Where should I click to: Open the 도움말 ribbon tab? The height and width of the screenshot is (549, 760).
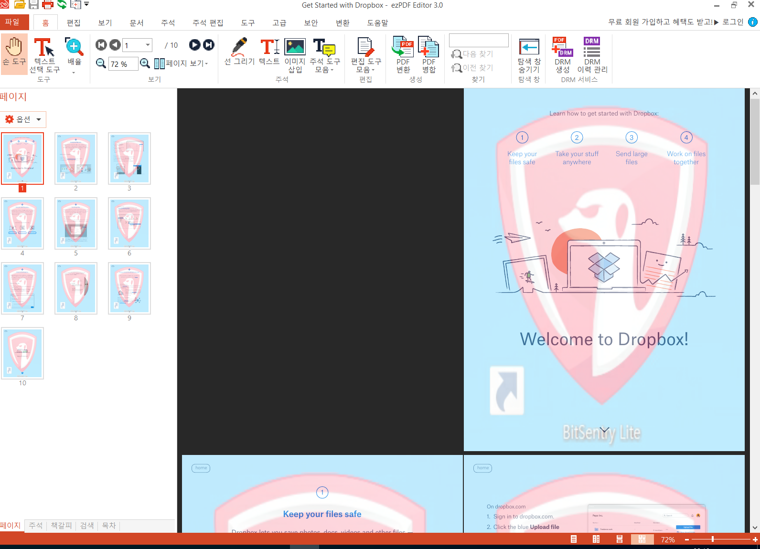point(377,22)
